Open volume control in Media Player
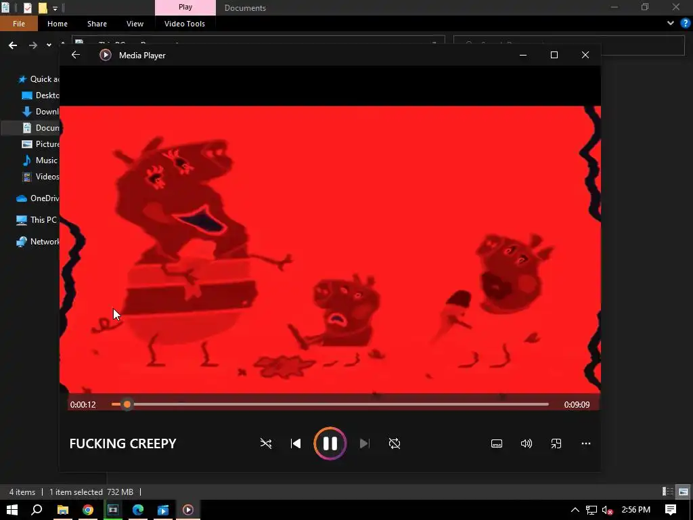Image resolution: width=693 pixels, height=520 pixels. (526, 443)
